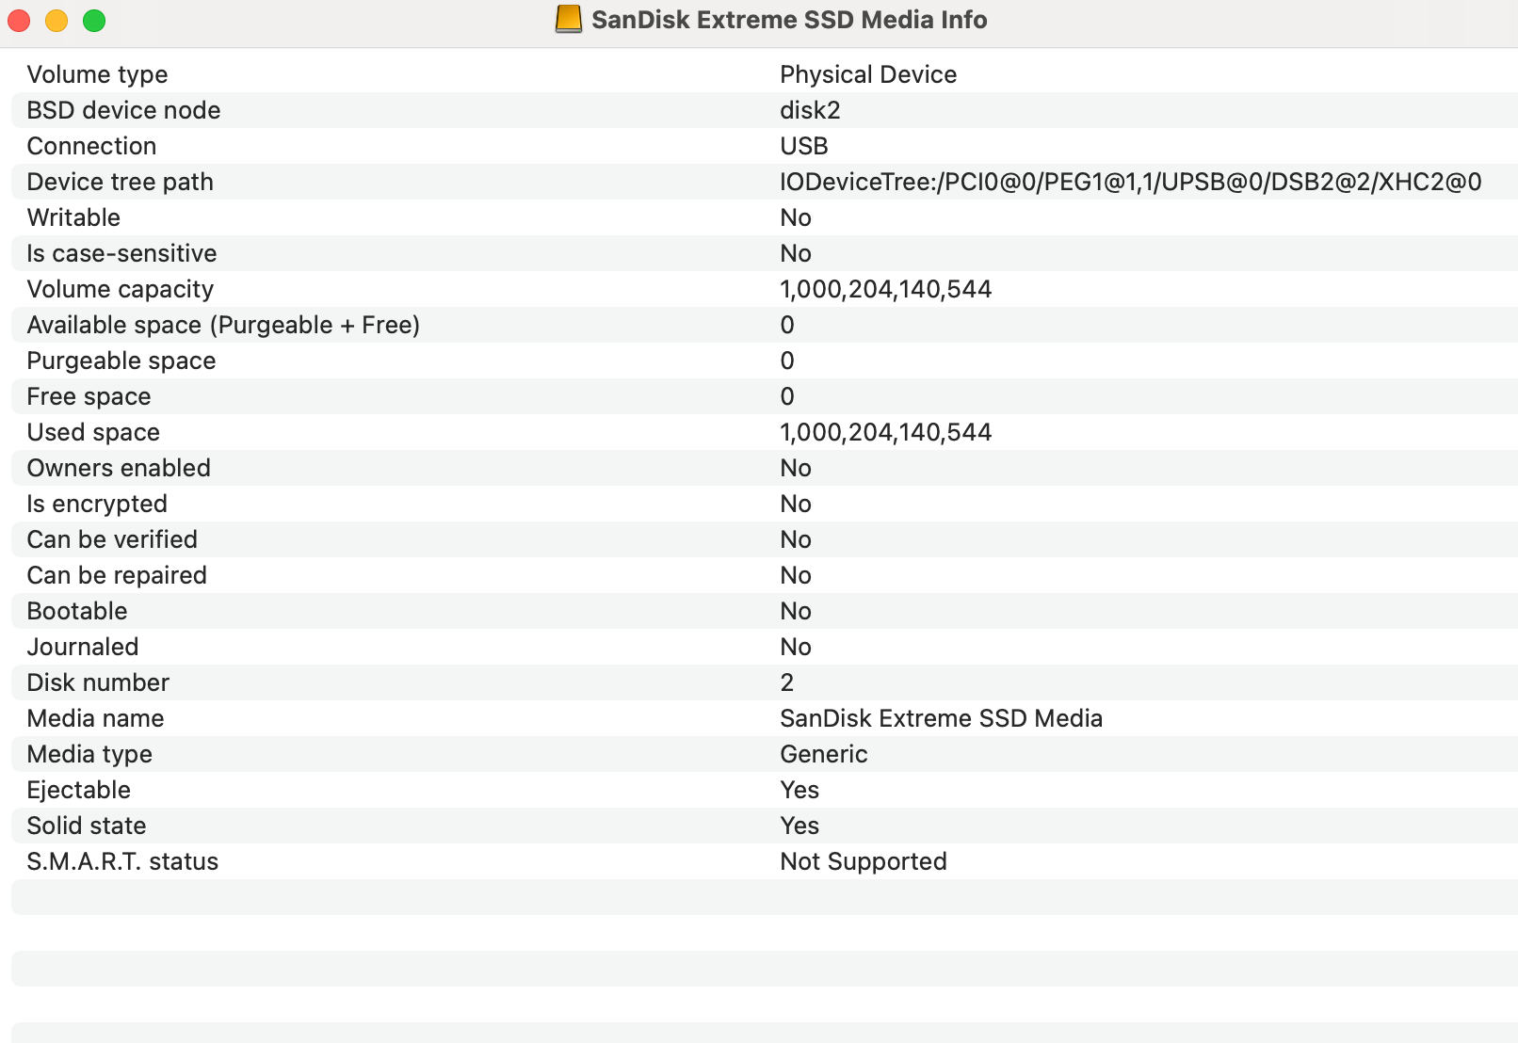Select the Available space row label
This screenshot has width=1518, height=1043.
(x=223, y=325)
